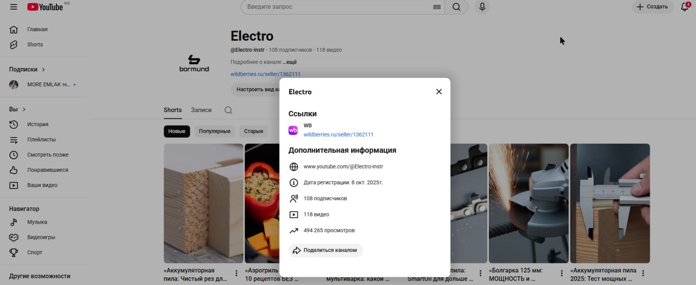
Task: Click the subscribers people icon
Action: 294,199
